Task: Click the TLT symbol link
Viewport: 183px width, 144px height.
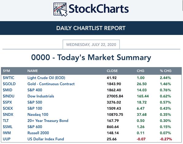Action: (6, 120)
